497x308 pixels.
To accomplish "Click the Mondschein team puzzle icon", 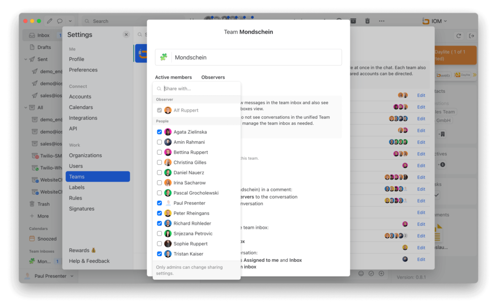I will pyautogui.click(x=163, y=57).
